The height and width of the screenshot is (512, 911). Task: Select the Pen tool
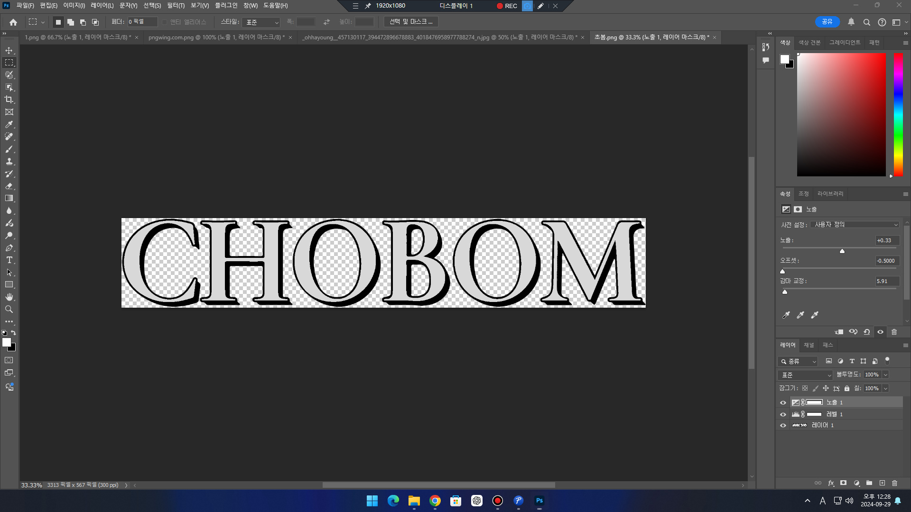(9, 248)
